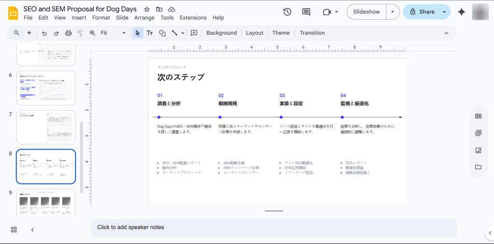The height and width of the screenshot is (244, 494).
Task: Open the Fit zoom dropdown
Action: click(113, 33)
